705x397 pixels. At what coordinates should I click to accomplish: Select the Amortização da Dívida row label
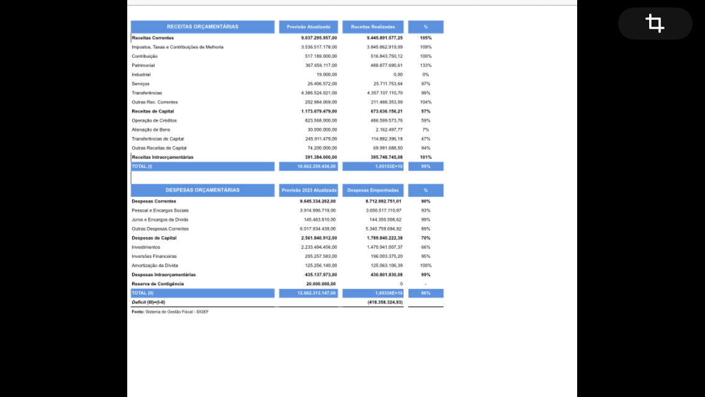pos(156,265)
